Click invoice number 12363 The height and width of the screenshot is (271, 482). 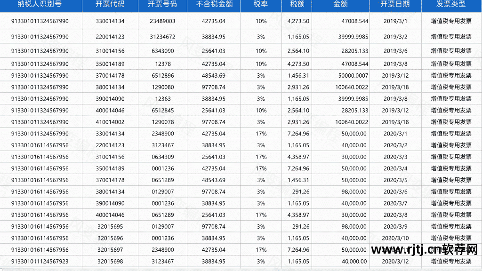click(163, 99)
